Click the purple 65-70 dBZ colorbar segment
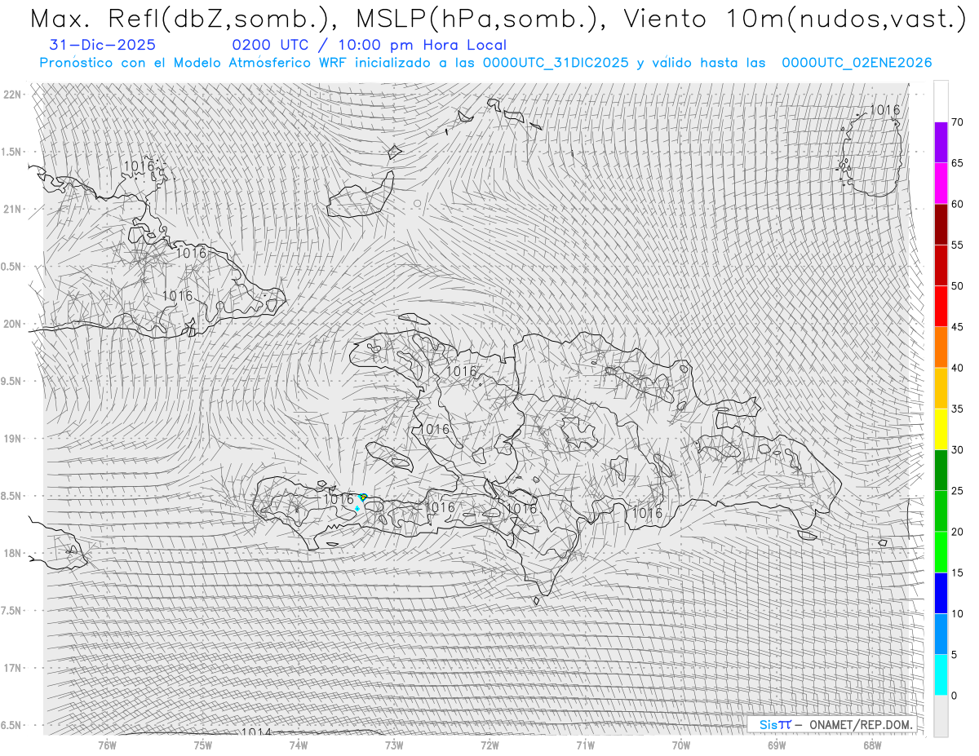 (x=941, y=143)
